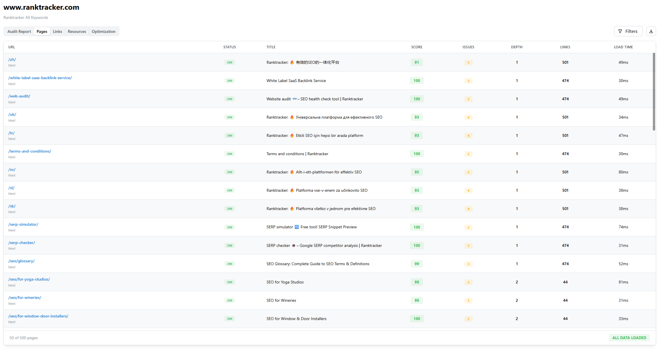
Task: Go to the Resources tab
Action: [x=77, y=31]
